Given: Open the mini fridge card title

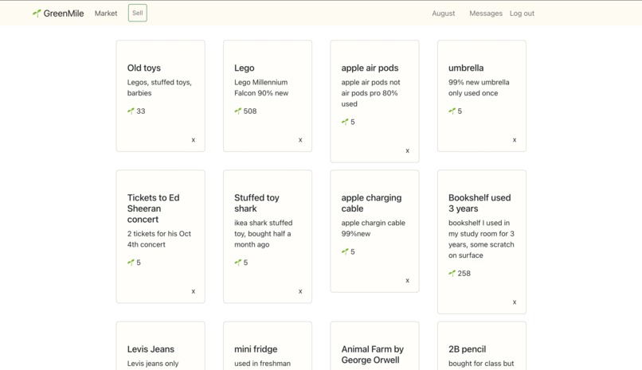Looking at the screenshot, I should 256,349.
